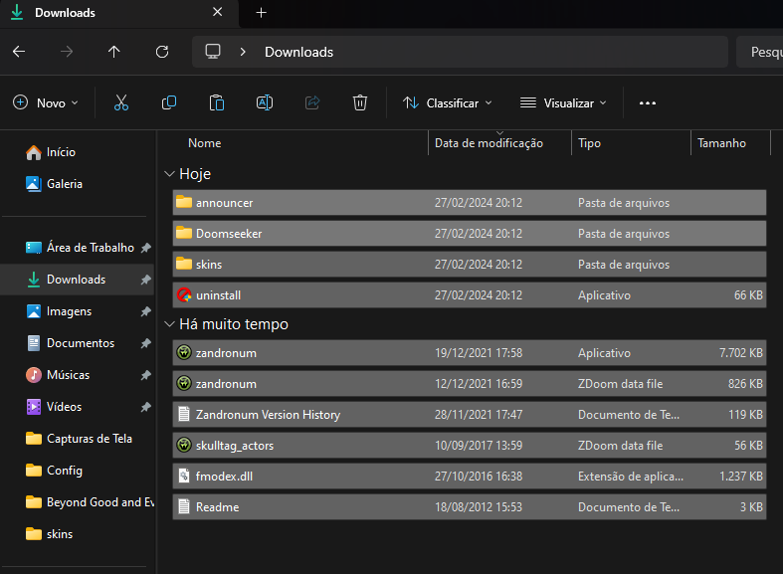Expand address bar chevron before Downloads

(x=243, y=52)
